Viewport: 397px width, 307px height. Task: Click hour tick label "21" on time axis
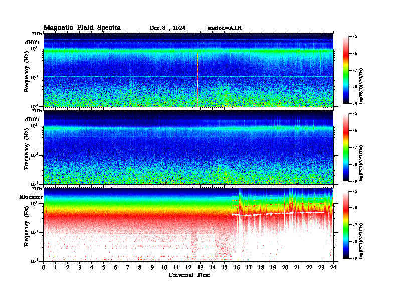(x=297, y=267)
